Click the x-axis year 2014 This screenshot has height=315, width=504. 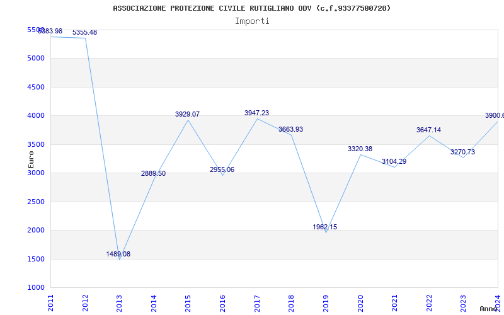pyautogui.click(x=154, y=303)
